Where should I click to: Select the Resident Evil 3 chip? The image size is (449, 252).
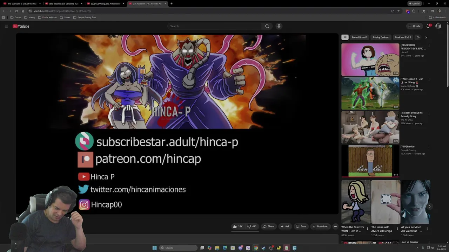tap(403, 37)
